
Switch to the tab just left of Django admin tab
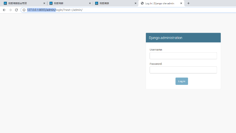115,3
